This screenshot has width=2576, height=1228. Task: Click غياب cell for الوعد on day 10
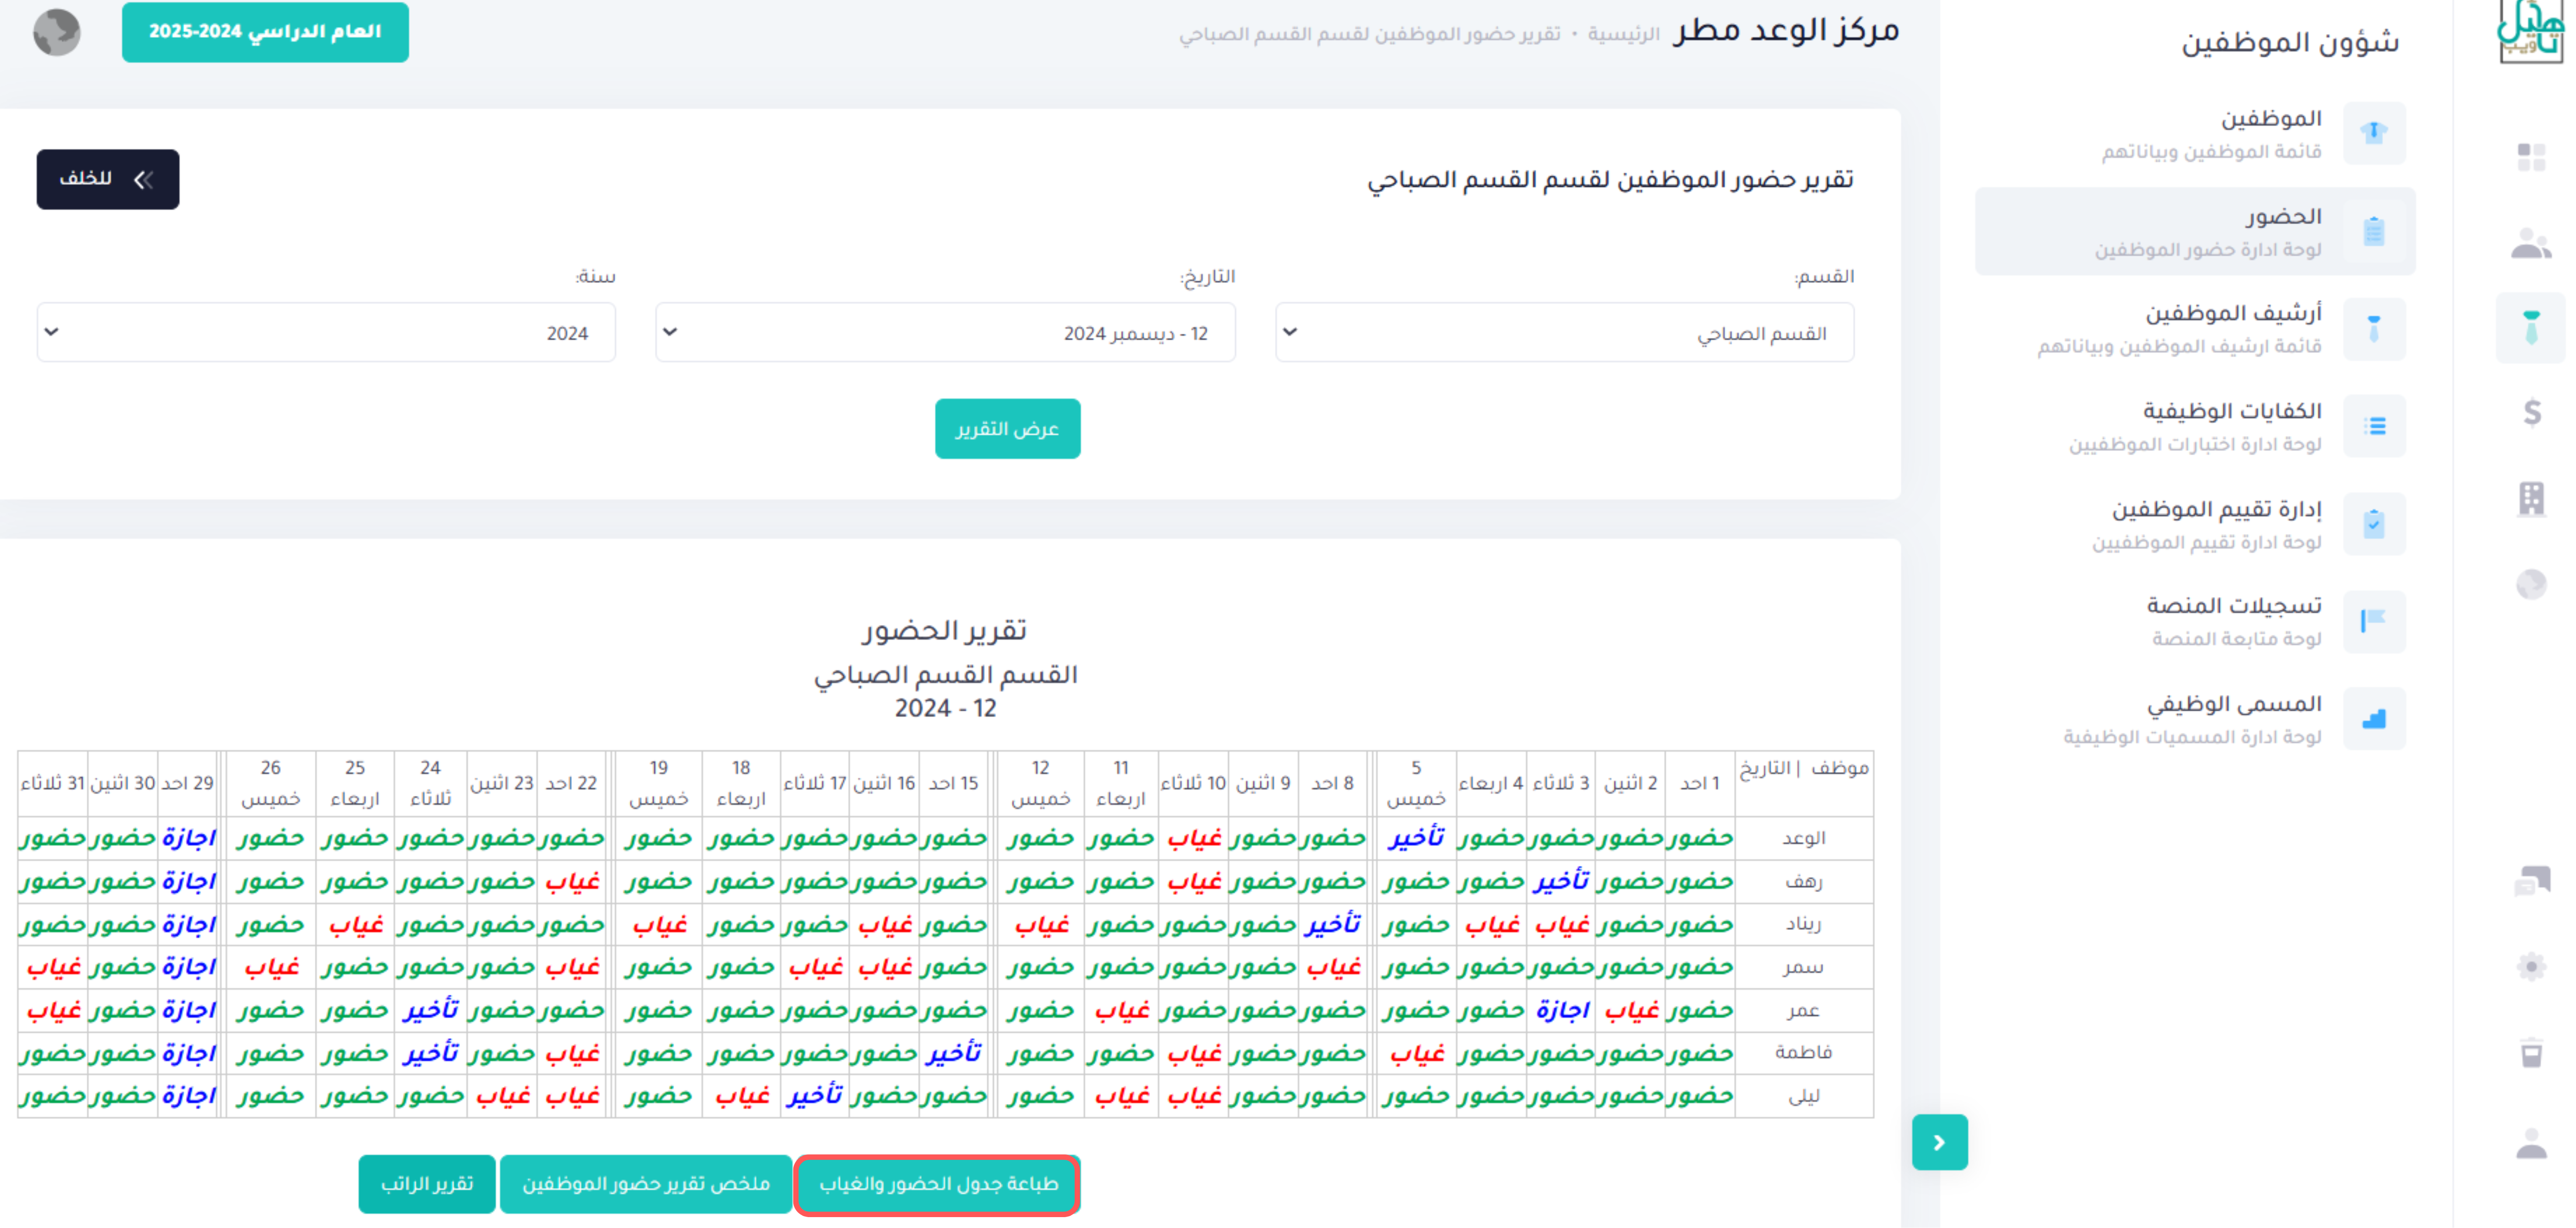(x=1194, y=838)
